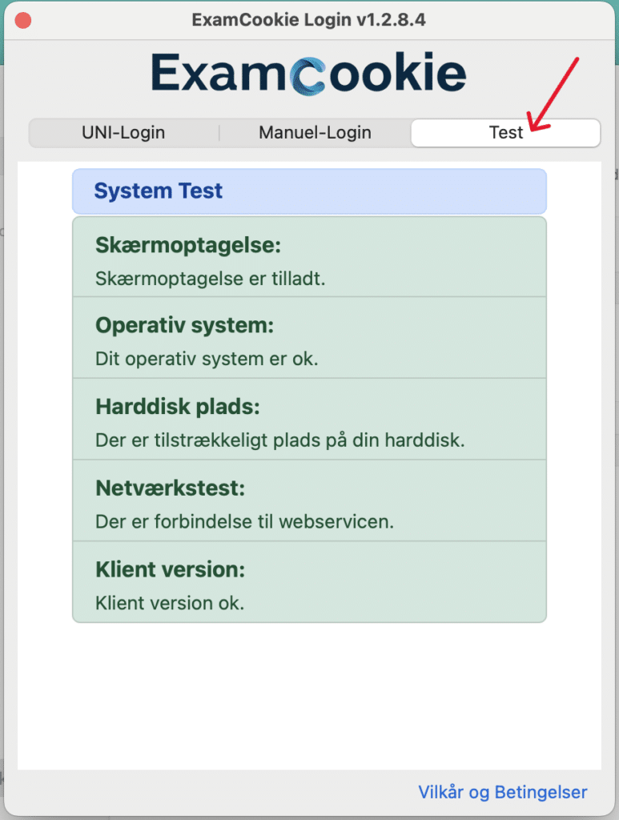Click the ExamCookie logo
This screenshot has width=619, height=820.
click(x=308, y=73)
